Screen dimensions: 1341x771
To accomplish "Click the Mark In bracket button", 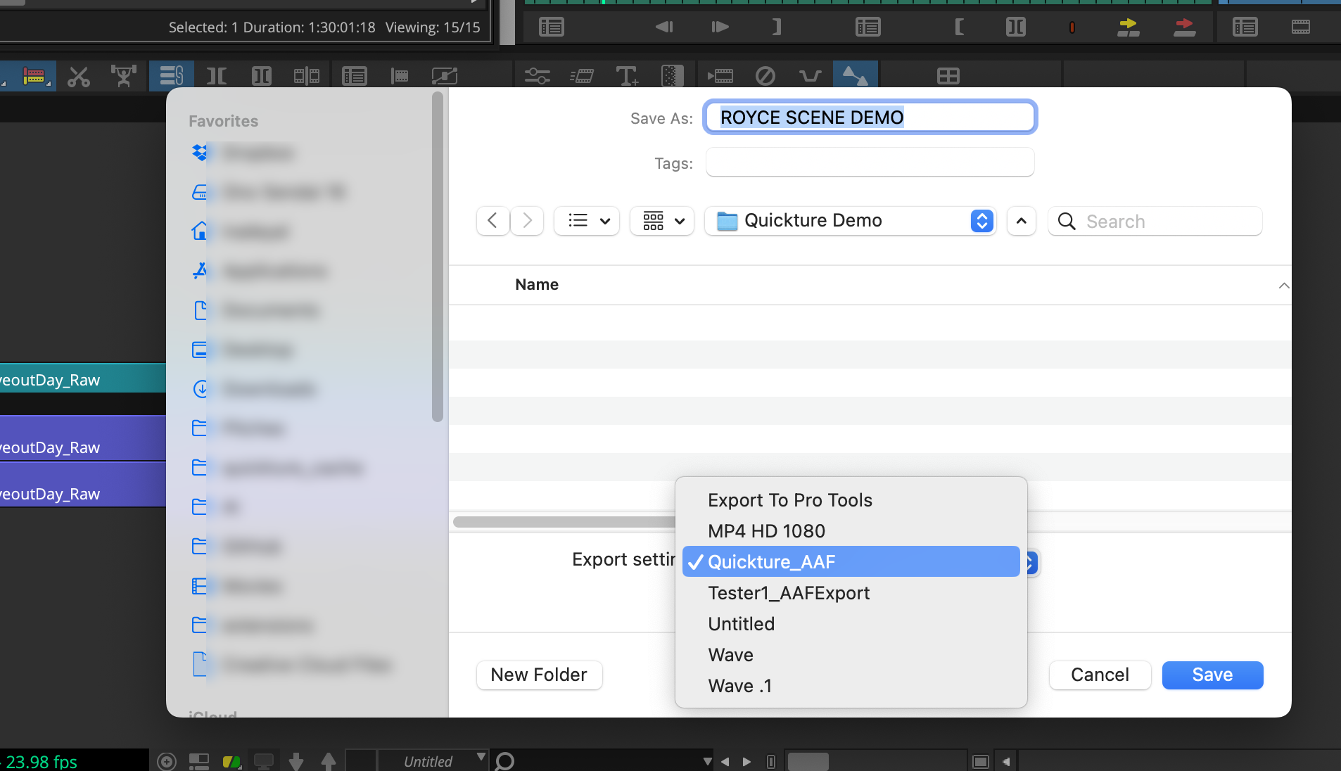I will [x=959, y=27].
